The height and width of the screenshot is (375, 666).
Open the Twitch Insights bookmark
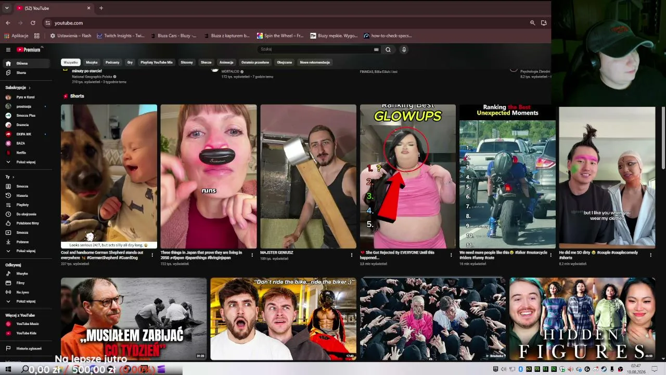point(121,36)
